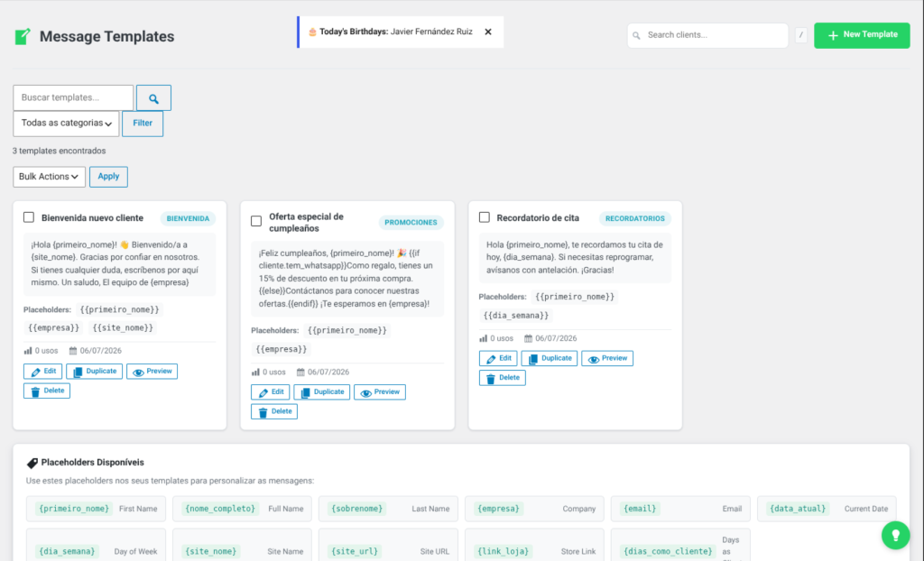The image size is (924, 561).
Task: Click the {data_atual} Current Date placeholder
Action: click(x=827, y=510)
